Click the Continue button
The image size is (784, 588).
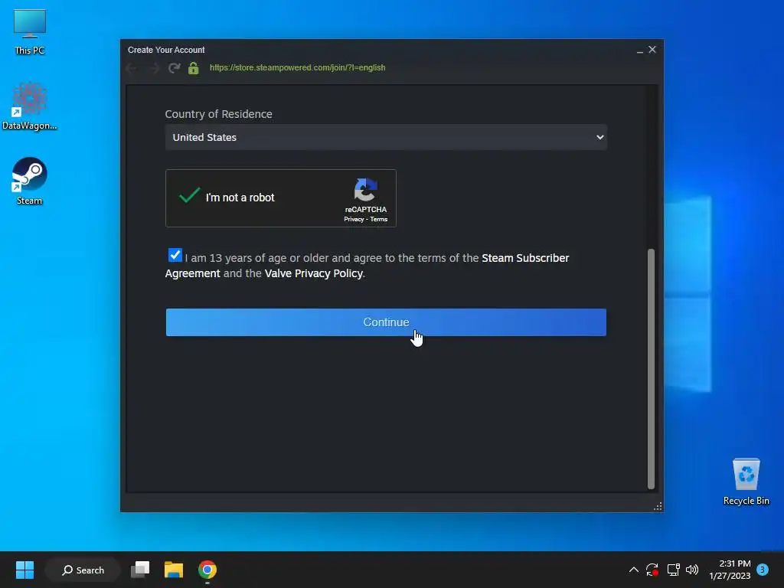[x=386, y=322]
